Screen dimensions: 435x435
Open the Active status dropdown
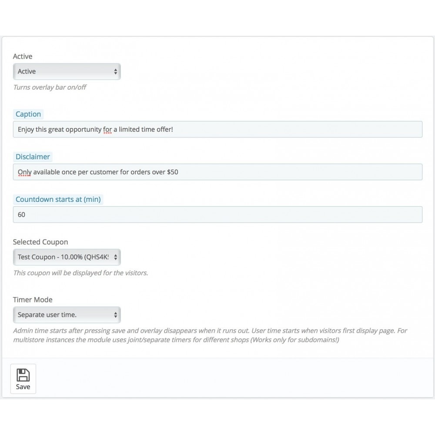67,72
